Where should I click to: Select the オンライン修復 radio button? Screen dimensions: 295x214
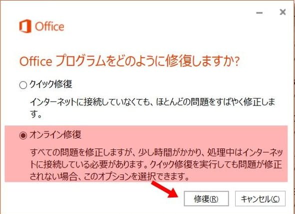click(x=23, y=135)
